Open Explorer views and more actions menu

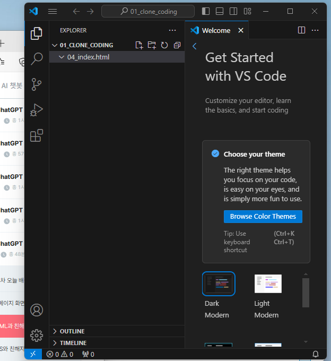172,30
